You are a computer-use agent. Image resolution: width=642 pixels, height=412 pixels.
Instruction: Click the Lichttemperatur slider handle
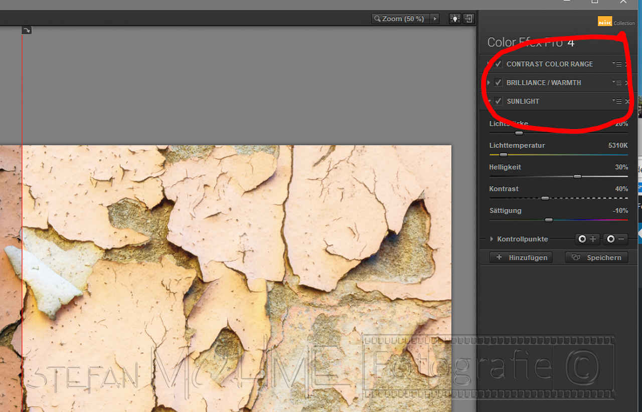click(x=504, y=155)
